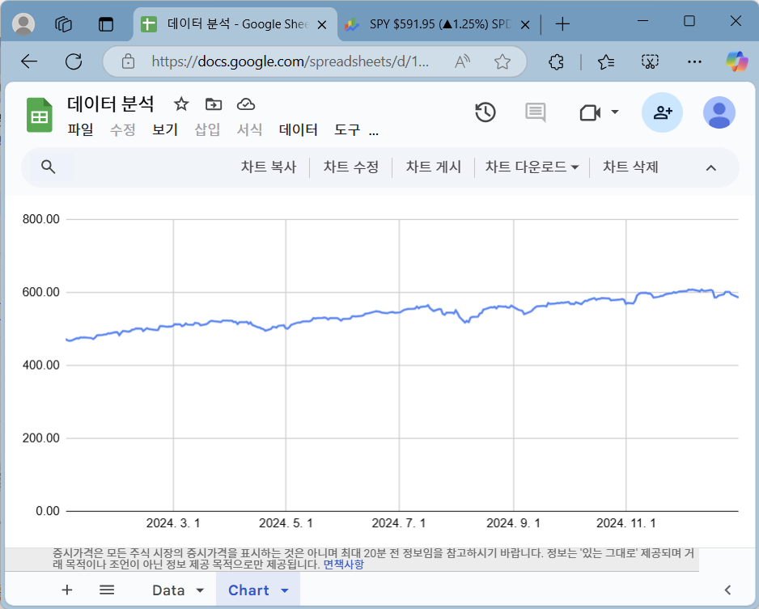Open version history via the clock icon
Viewport: 759px width, 609px height.
486,112
